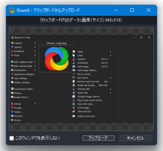Click the About crown icon in the preview
Screen dimensions: 163x151
pos(12,120)
